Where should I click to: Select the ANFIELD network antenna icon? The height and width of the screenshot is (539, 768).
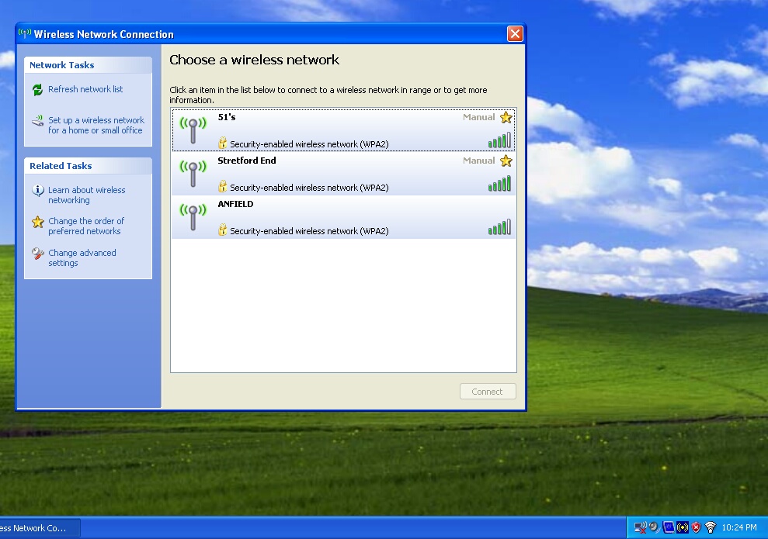[x=193, y=216]
